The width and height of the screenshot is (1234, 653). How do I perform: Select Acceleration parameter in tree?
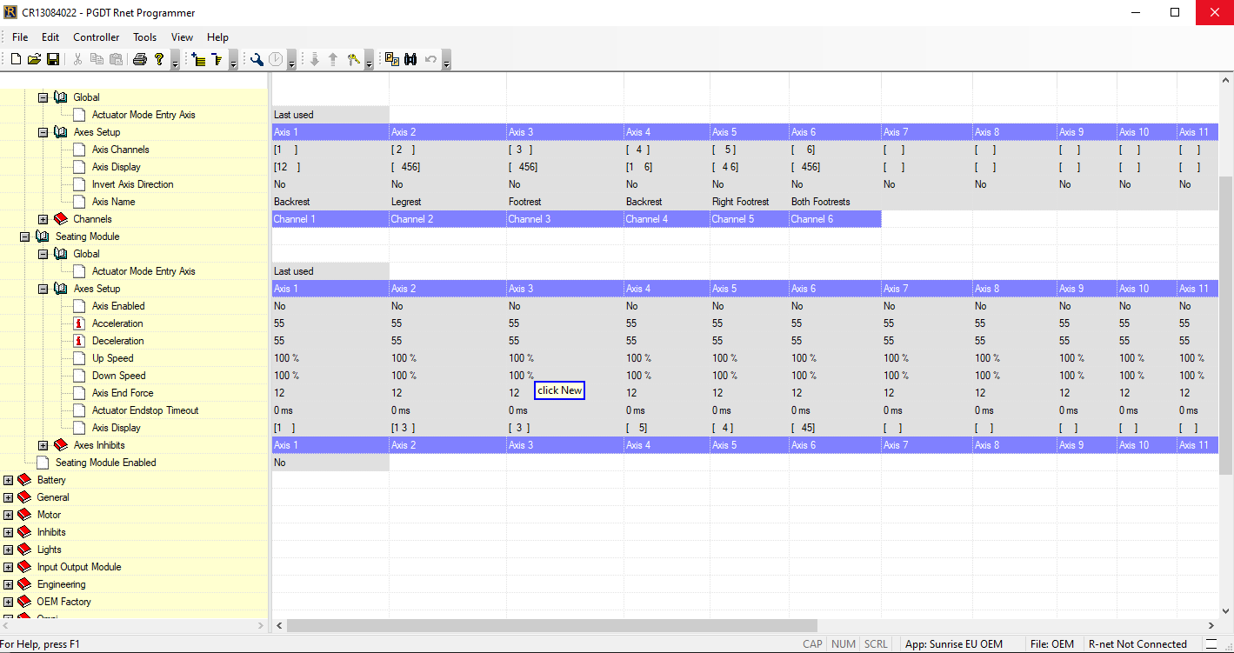(117, 323)
